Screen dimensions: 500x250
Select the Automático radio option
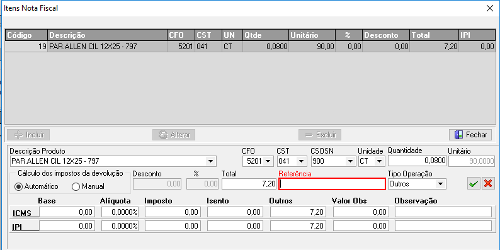point(37,186)
